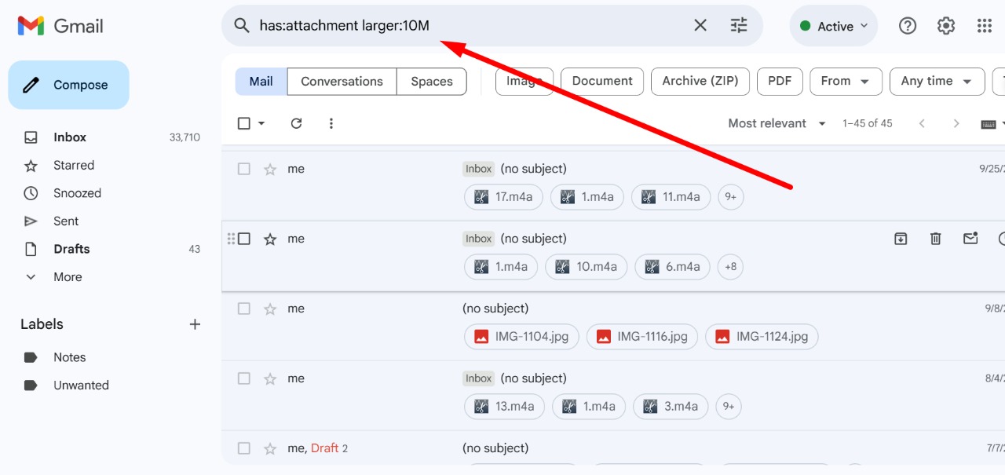Toggle the select-all checkbox

(x=244, y=123)
